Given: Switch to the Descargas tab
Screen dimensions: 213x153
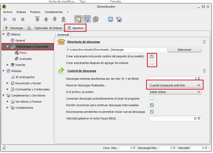Looking at the screenshot, I should click(14, 28).
